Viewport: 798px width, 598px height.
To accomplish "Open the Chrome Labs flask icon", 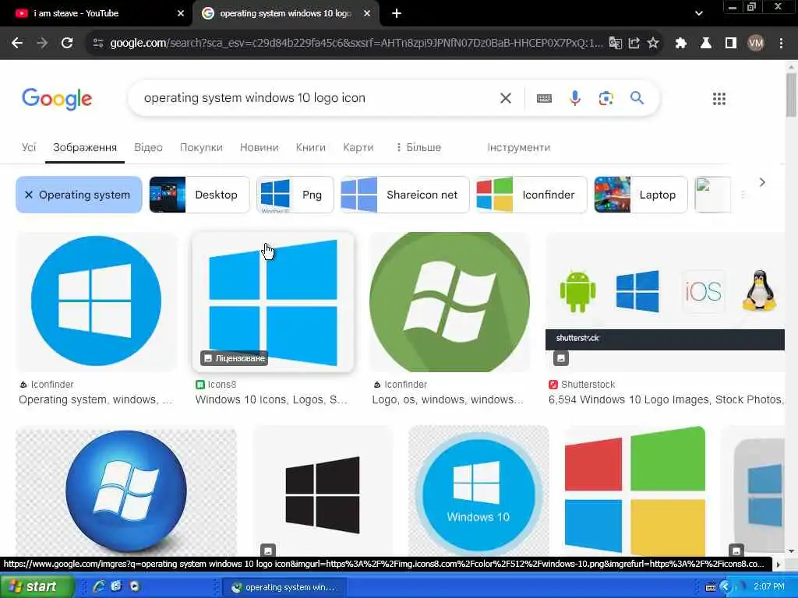I will tap(706, 44).
